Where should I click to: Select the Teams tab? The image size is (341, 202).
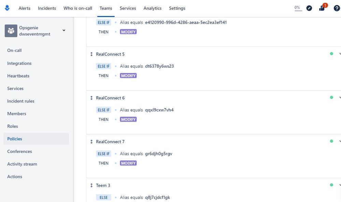coord(106,8)
